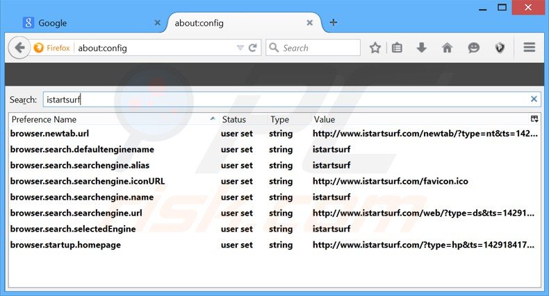Click the web/?type=ds URL value

point(424,213)
